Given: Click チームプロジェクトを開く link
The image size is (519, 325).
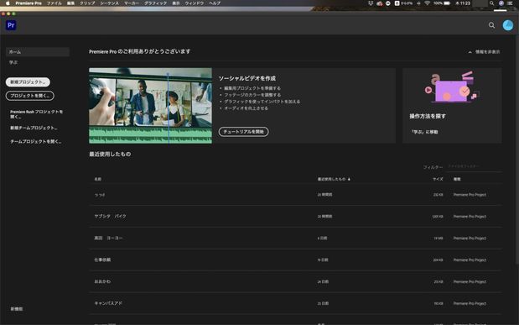Looking at the screenshot, I should coord(36,141).
